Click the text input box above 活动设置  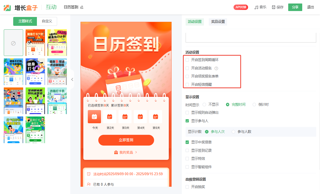point(251,38)
